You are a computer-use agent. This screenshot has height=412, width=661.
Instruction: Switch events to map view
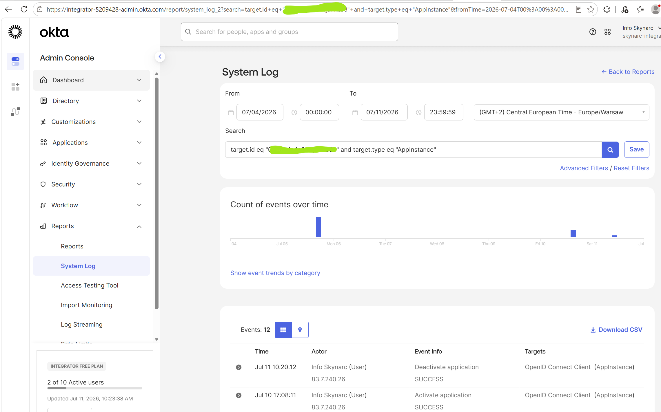(x=300, y=330)
